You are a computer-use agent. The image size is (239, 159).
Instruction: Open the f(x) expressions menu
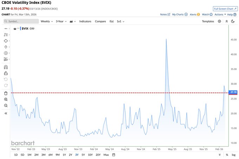pos(111,21)
